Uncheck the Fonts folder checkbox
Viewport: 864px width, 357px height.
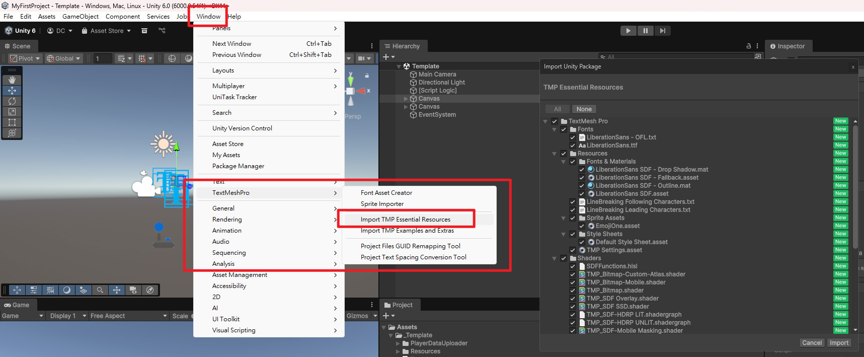coord(564,129)
